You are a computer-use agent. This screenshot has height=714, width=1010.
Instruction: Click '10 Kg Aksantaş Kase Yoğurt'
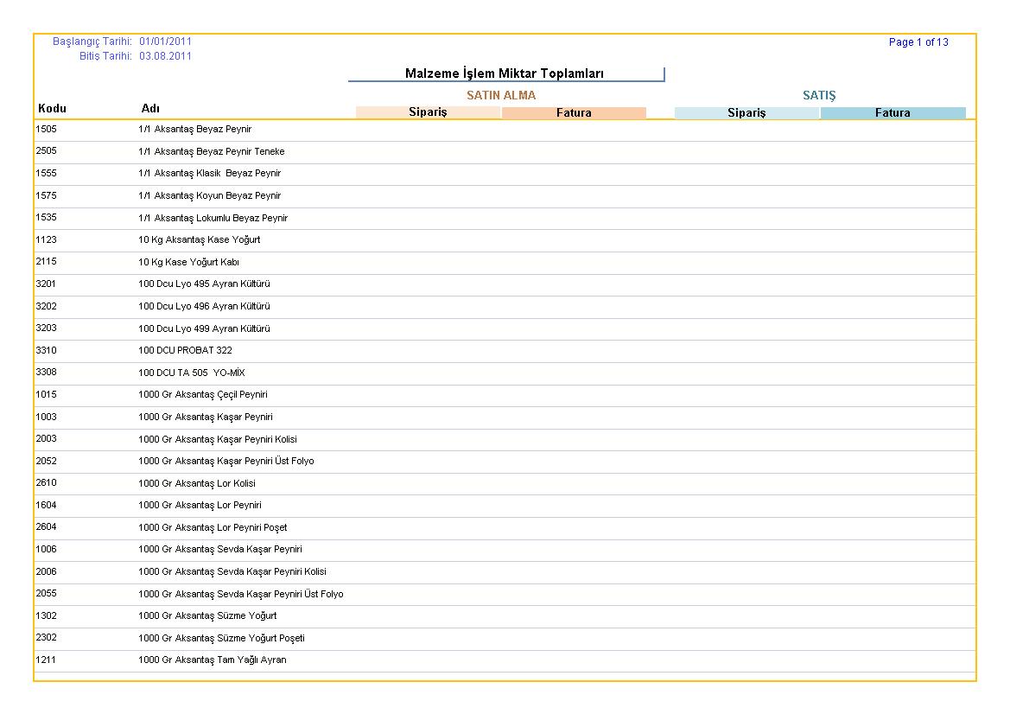tap(199, 239)
